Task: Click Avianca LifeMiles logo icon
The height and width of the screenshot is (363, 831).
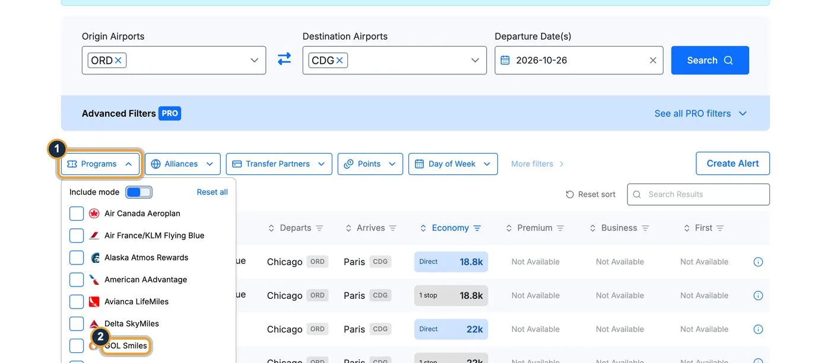Action: pos(94,301)
